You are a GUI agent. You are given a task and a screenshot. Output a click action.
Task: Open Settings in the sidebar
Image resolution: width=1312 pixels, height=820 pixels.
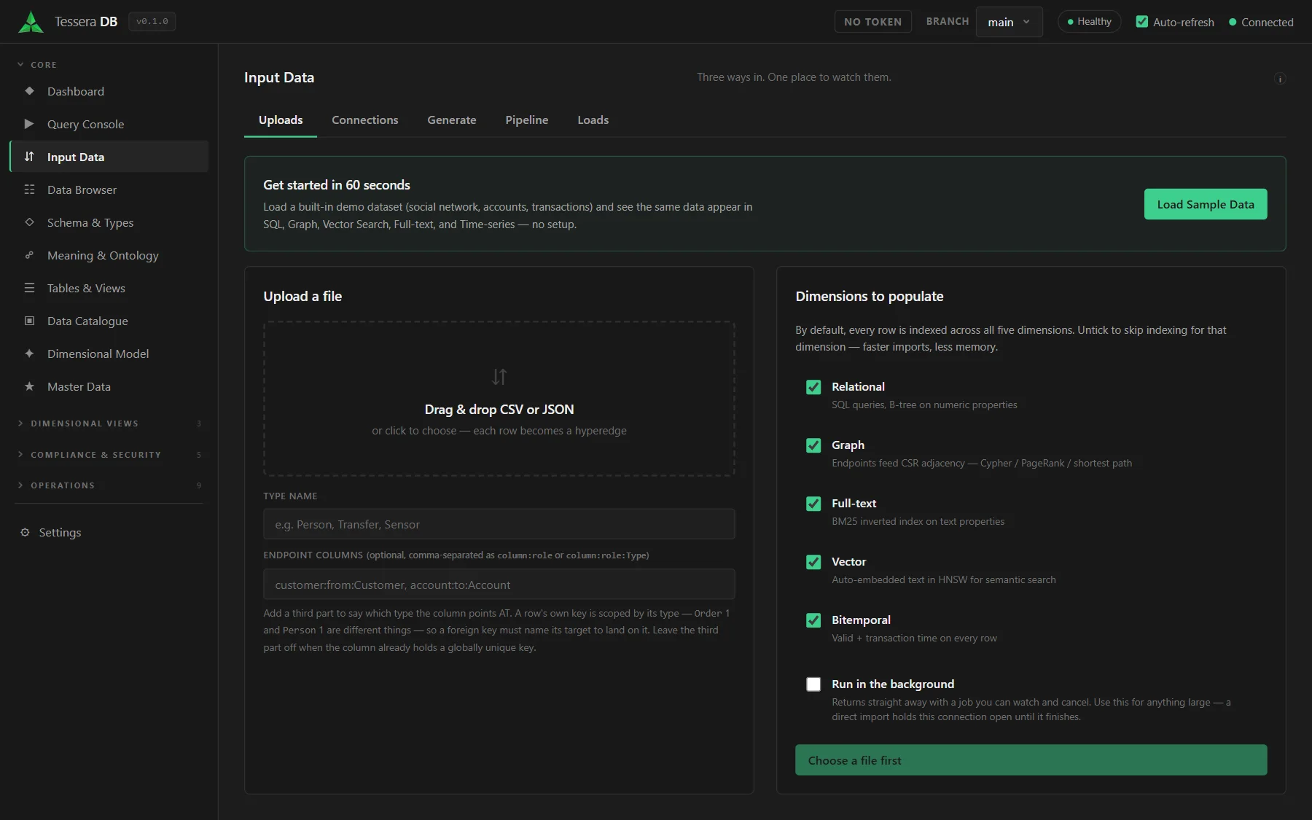109,532
